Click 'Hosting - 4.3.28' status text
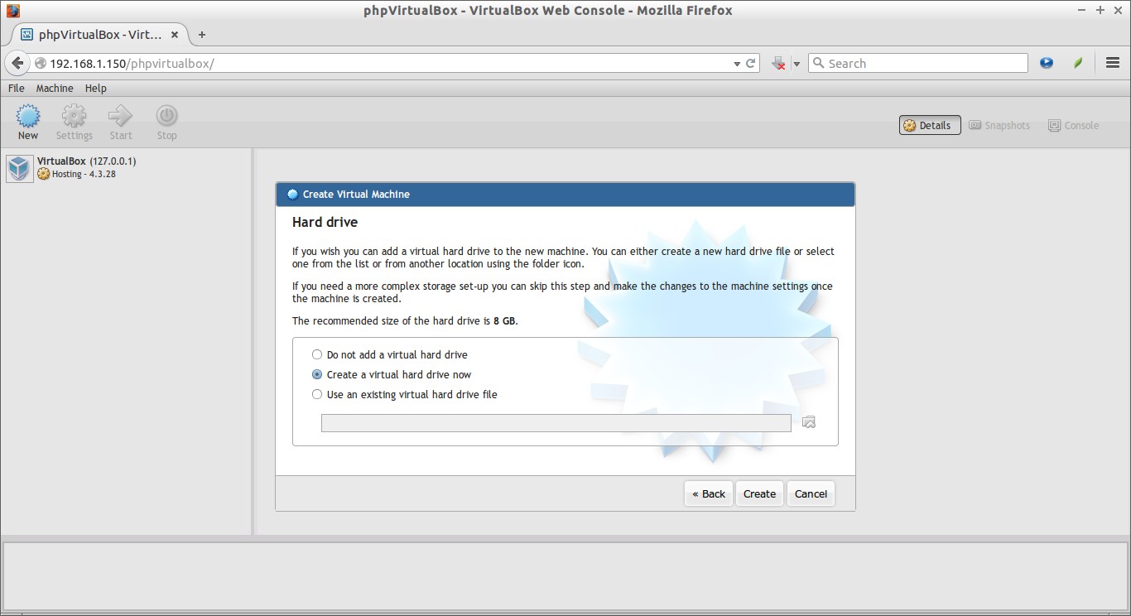1131x616 pixels. [x=84, y=174]
